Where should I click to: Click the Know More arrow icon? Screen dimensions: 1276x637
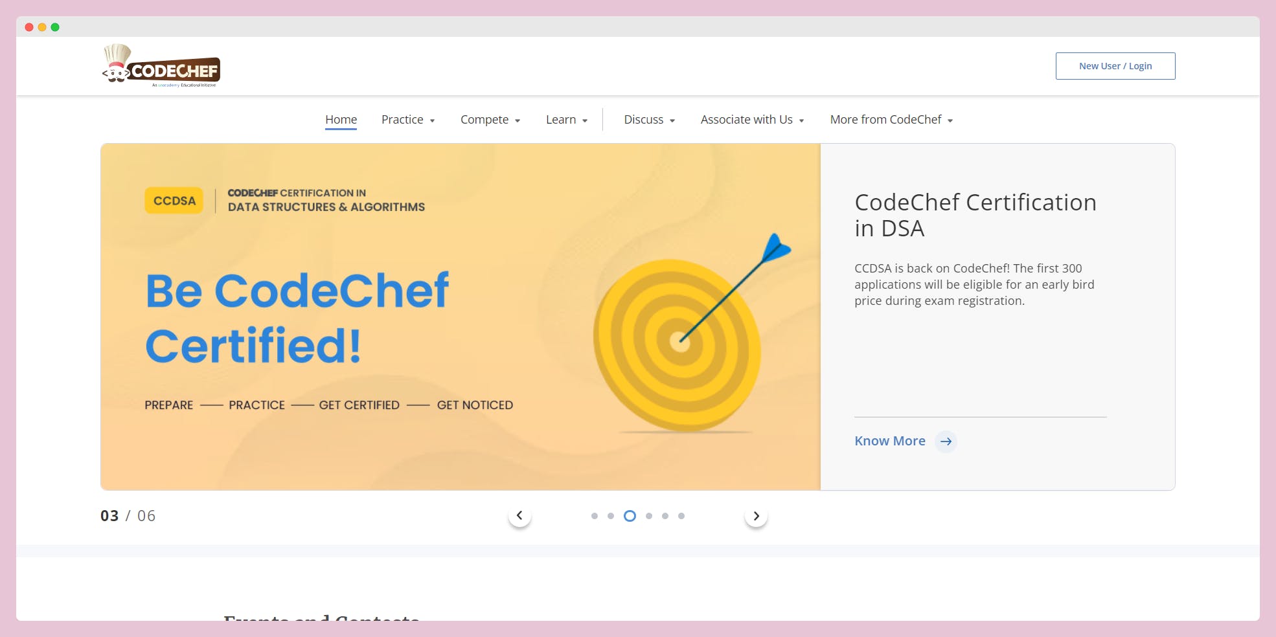[x=946, y=441]
